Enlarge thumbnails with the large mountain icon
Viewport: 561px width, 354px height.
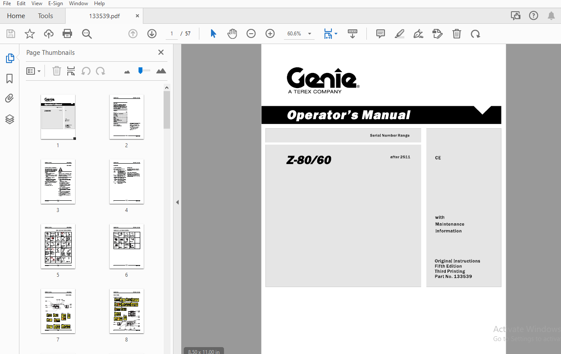[161, 71]
